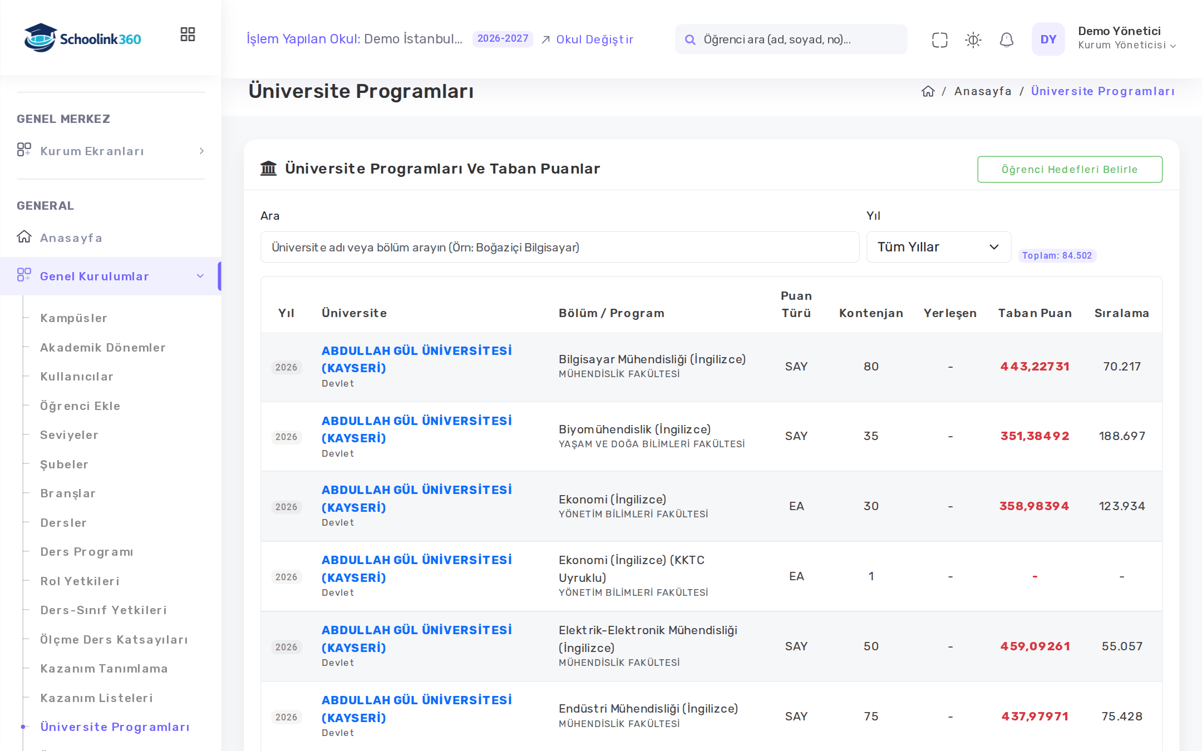Click the 2026-2027 academic year badge
Screen dimensions: 1202x751
pos(503,39)
